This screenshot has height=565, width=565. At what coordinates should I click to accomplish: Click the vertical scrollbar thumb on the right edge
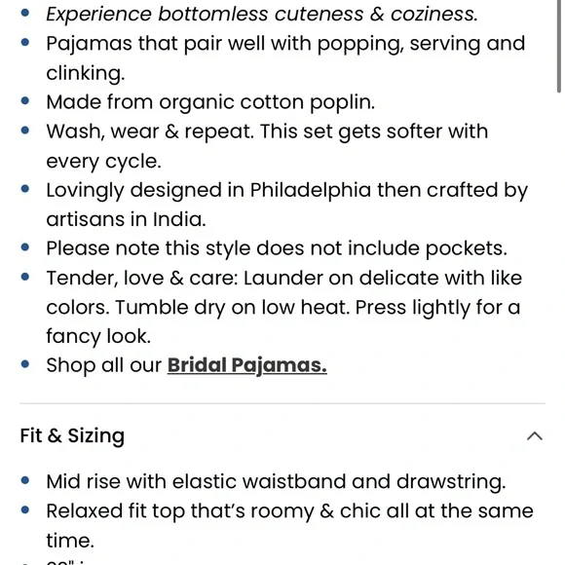pos(559,46)
